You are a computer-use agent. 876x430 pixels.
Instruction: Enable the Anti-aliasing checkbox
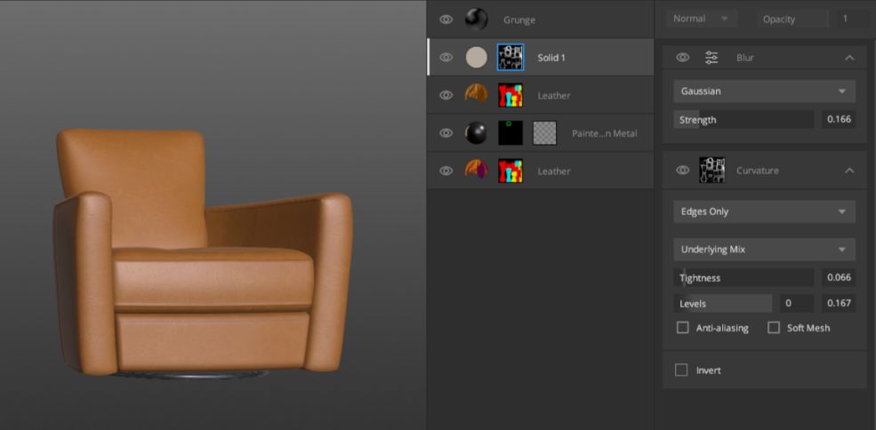coord(683,328)
